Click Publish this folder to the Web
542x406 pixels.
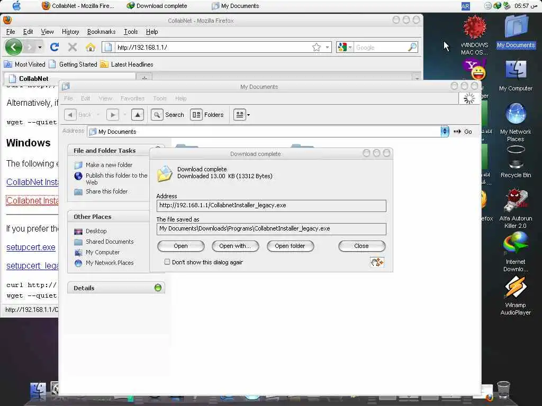click(x=116, y=179)
